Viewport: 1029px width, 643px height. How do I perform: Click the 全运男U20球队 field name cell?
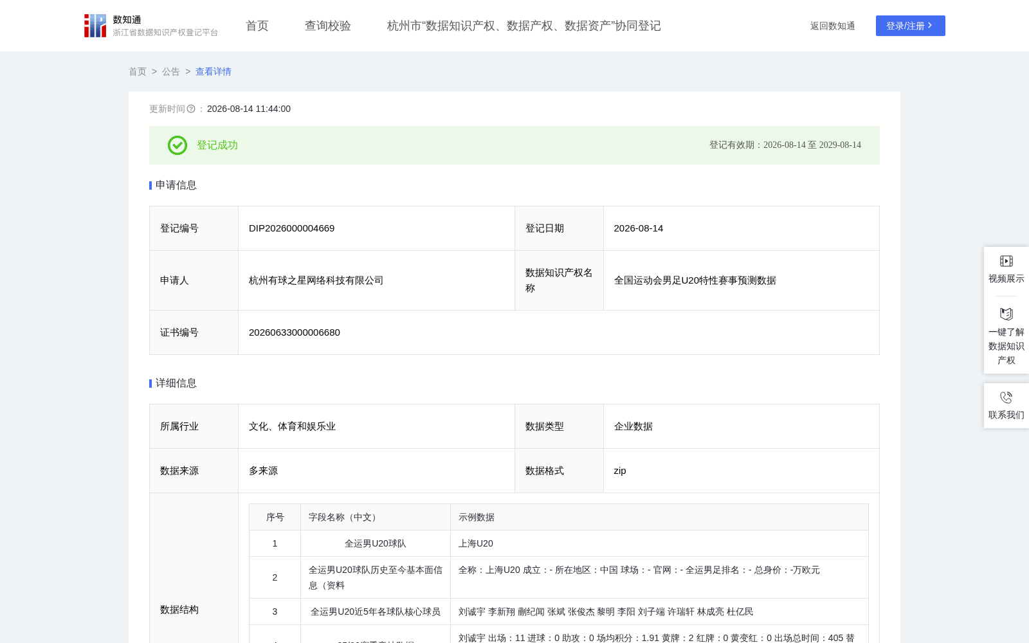click(376, 543)
